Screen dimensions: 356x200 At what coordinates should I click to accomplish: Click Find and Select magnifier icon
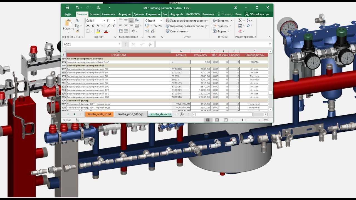click(248, 26)
